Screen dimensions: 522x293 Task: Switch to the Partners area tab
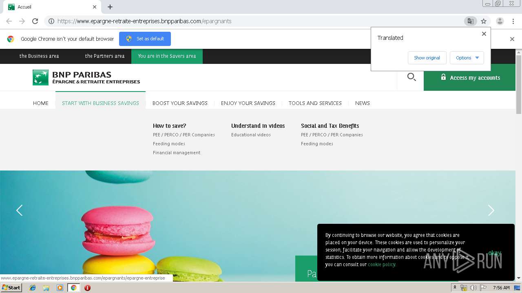pos(105,56)
